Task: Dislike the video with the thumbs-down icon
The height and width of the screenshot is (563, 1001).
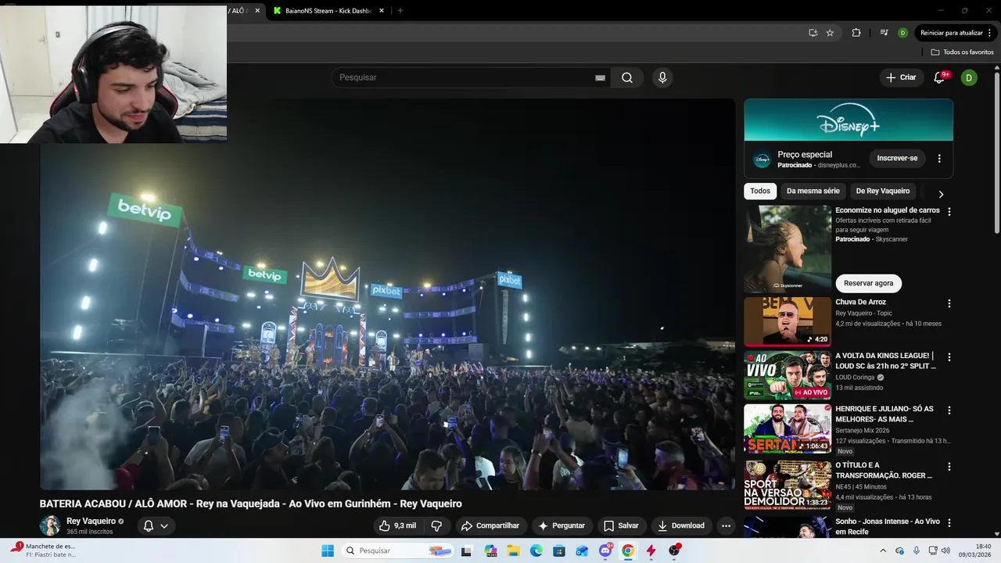Action: [436, 525]
